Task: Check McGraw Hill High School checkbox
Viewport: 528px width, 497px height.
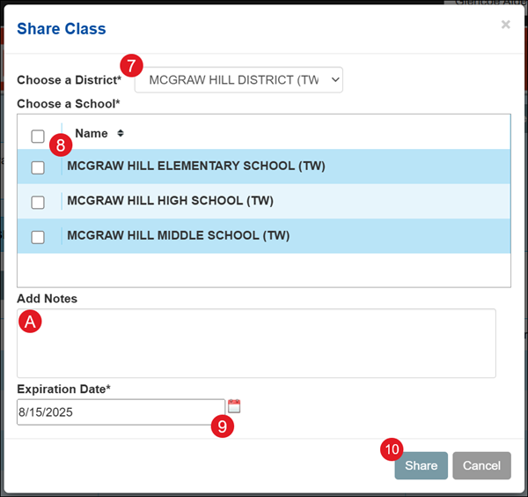Action: tap(38, 202)
